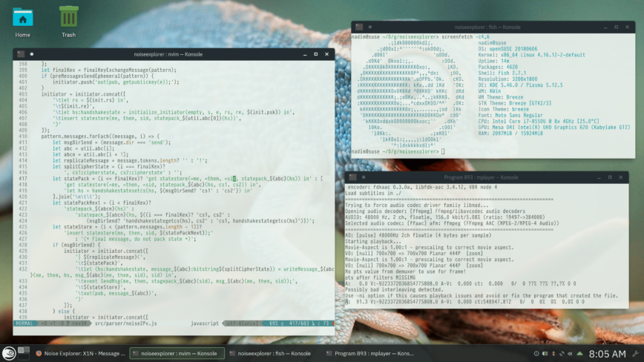This screenshot has height=362, width=644.
Task: Toggle pin on all desktops for mplayer window
Action: click(x=364, y=178)
